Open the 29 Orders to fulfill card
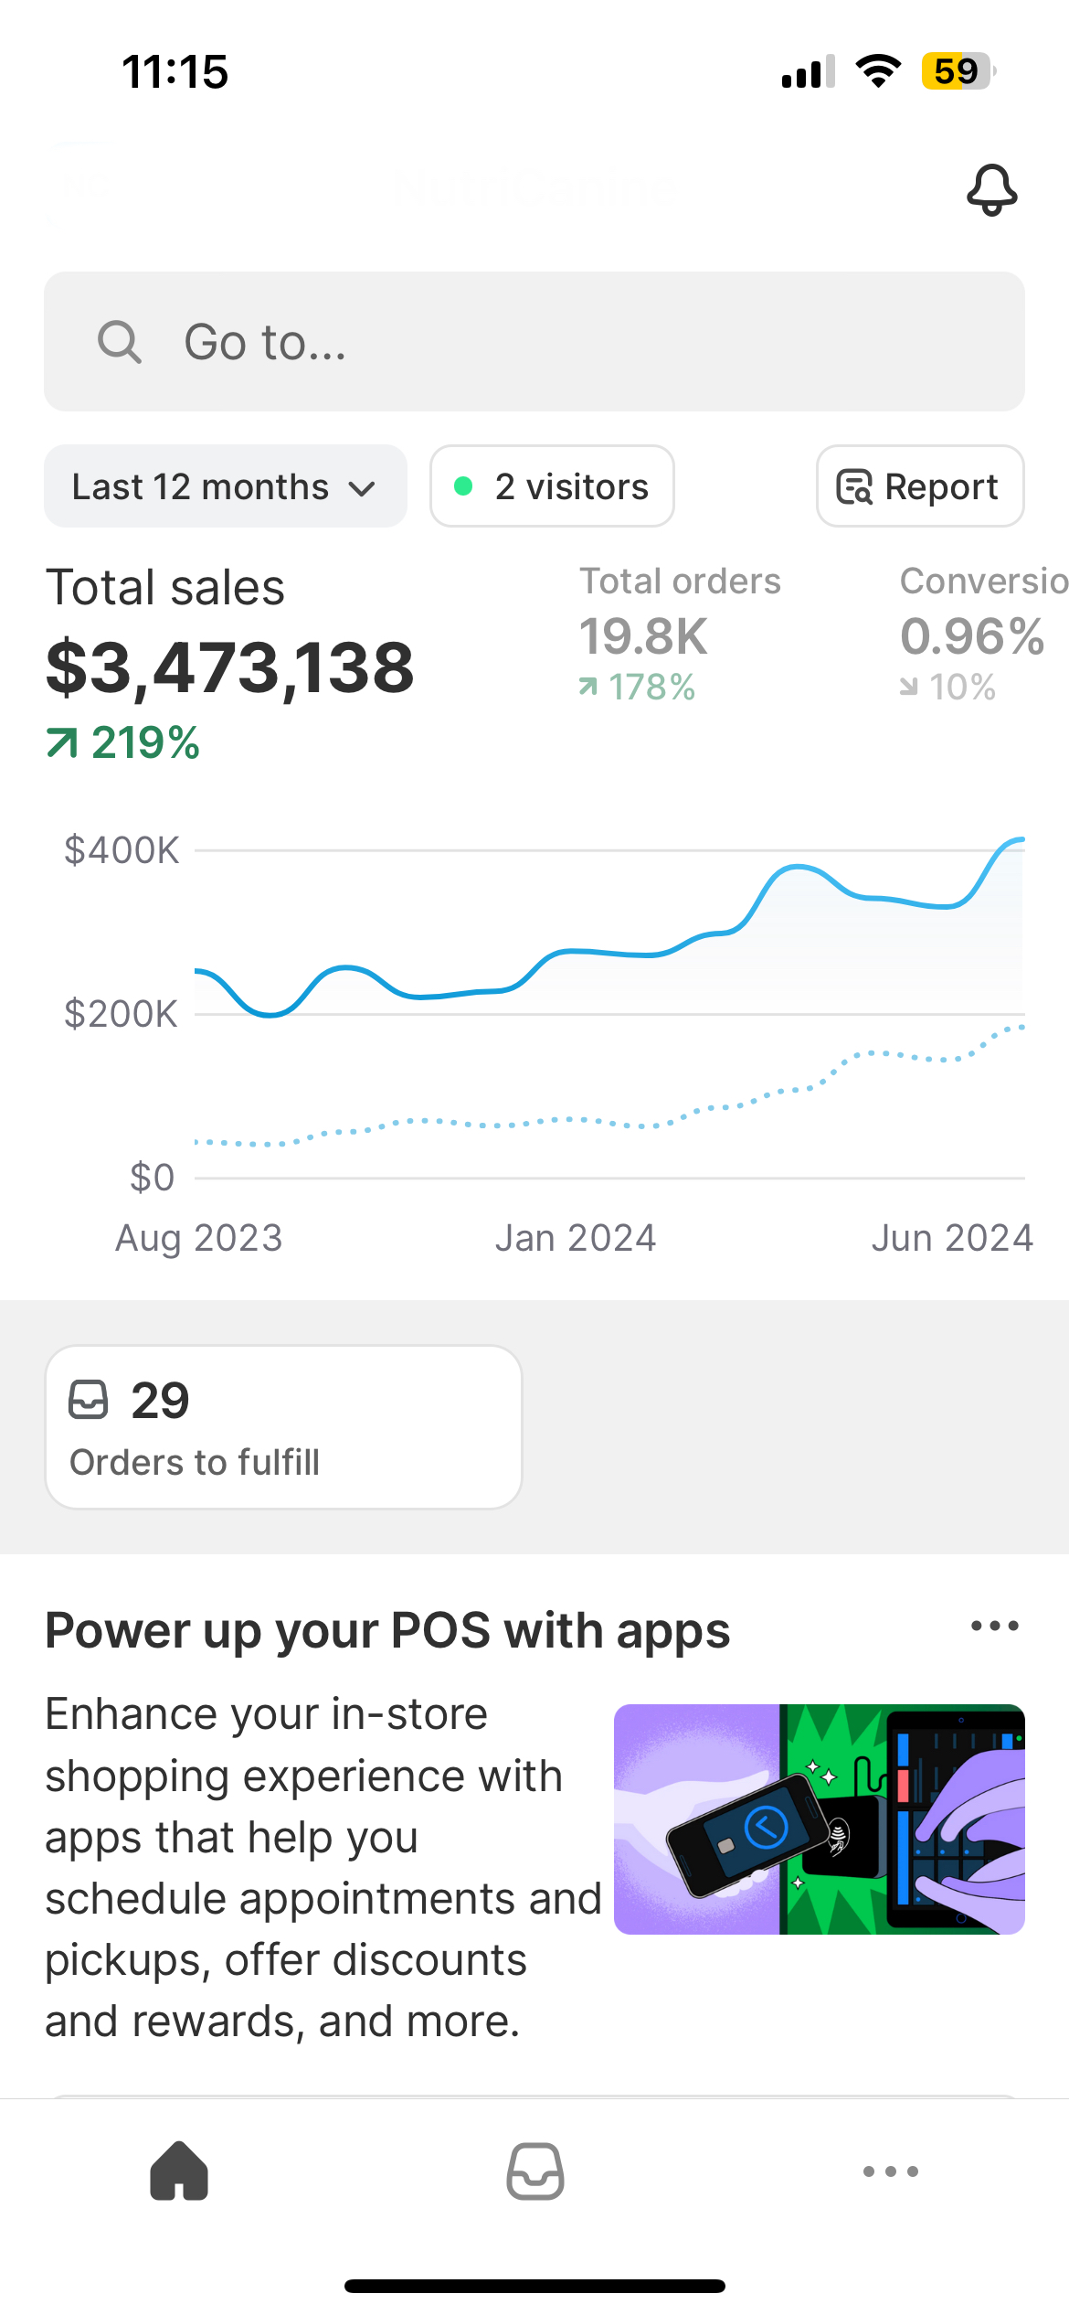Viewport: 1069px width, 2315px height. (283, 1426)
